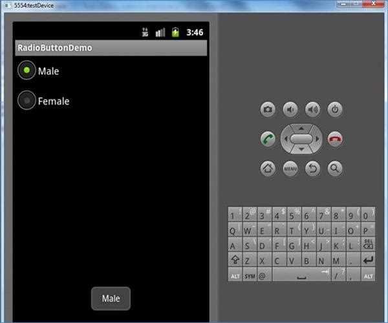Select the Female radio button
388x323 pixels.
[x=27, y=100]
